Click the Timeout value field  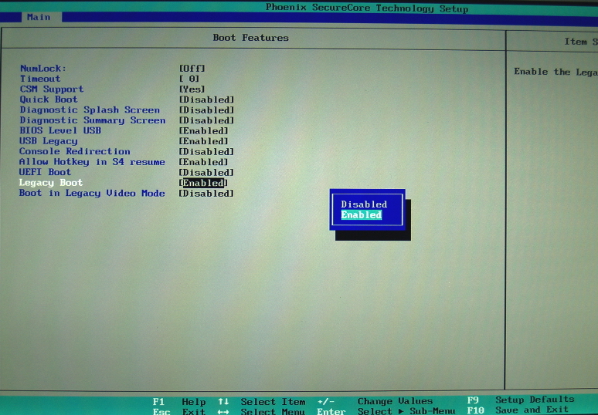[189, 79]
